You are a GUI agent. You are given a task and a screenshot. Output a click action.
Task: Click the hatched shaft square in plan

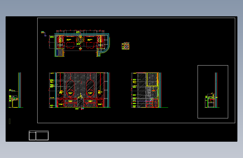tap(60, 53)
